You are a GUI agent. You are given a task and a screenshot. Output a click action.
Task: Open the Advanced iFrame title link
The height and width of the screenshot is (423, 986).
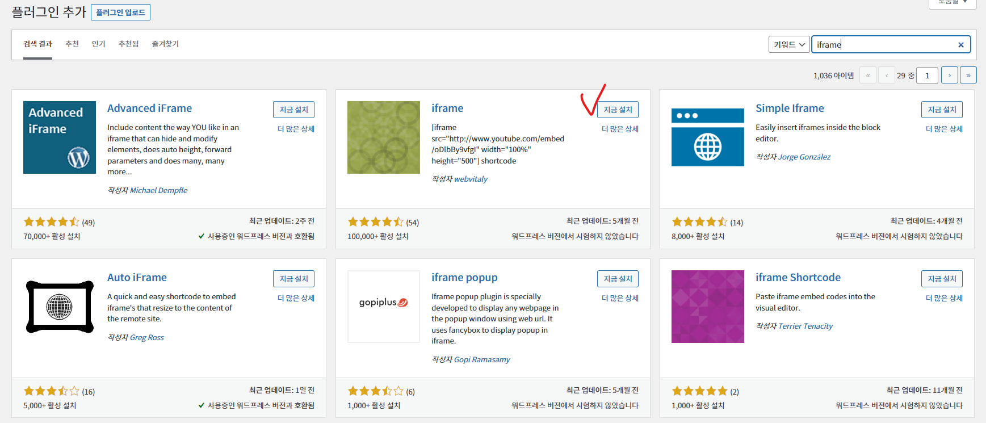(x=149, y=108)
